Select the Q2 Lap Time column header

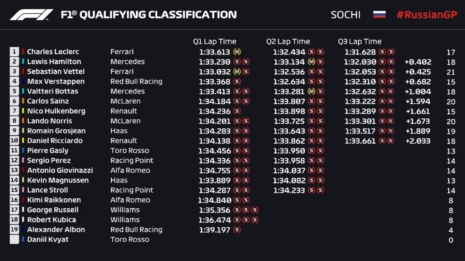tap(288, 42)
